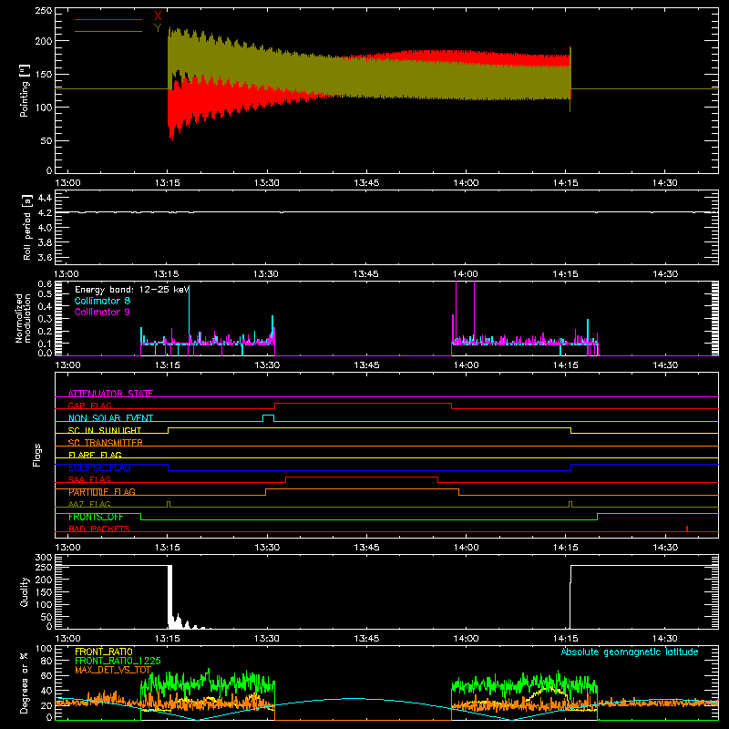Click the Quality axis title
729x729 pixels.
point(25,591)
